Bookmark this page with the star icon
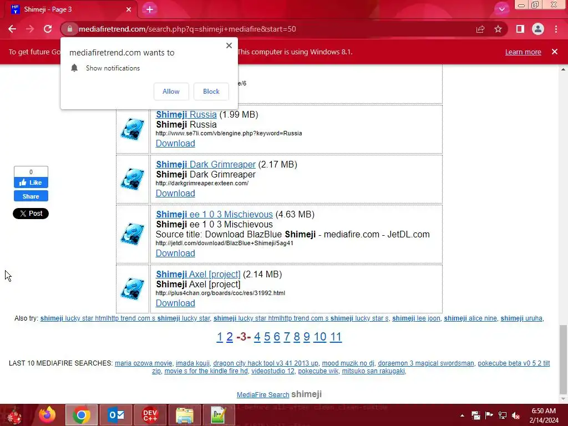 pos(498,29)
